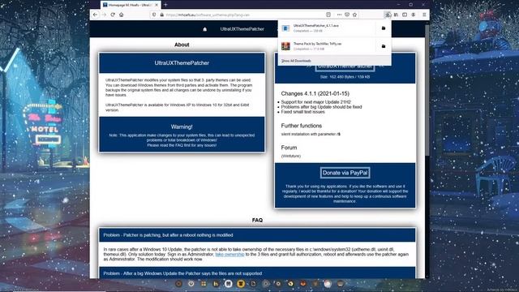Screen dimensions: 519x292
Task: Reload the page with the refresh icon
Action: (113, 15)
